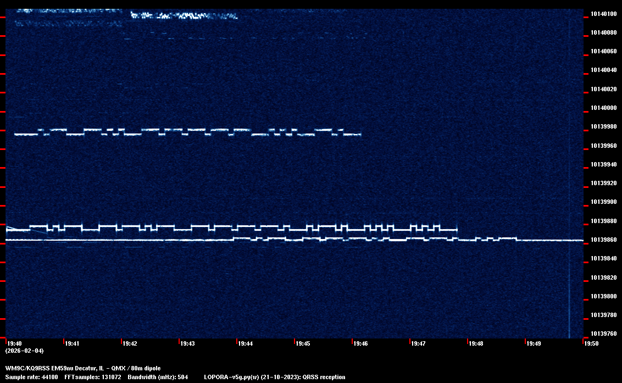Image resolution: width=622 pixels, height=383 pixels.
Task: Click the 10140100 frequency label
Action: (x=603, y=14)
